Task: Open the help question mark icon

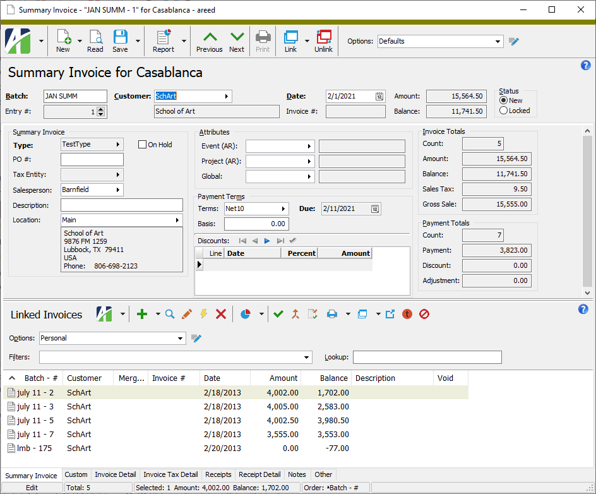Action: (585, 65)
